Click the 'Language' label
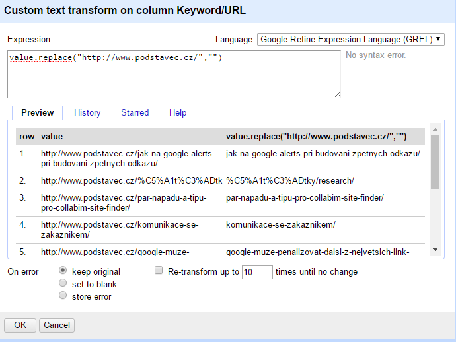 tap(234, 39)
